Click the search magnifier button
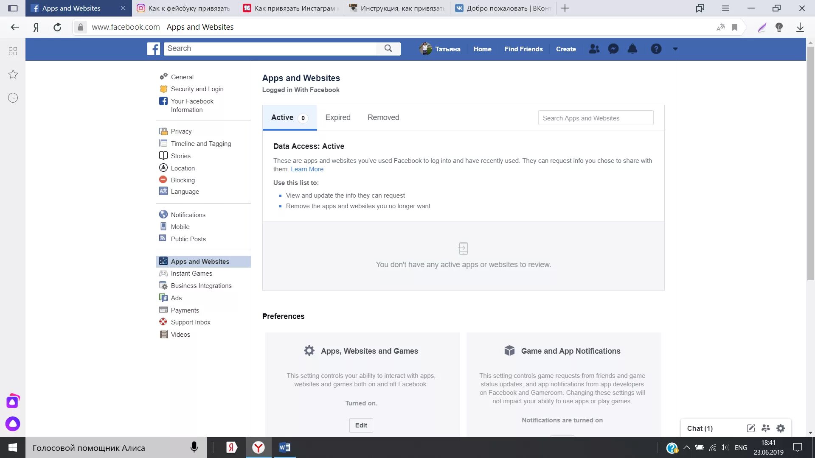Screen dimensions: 815x458 tap(388, 48)
